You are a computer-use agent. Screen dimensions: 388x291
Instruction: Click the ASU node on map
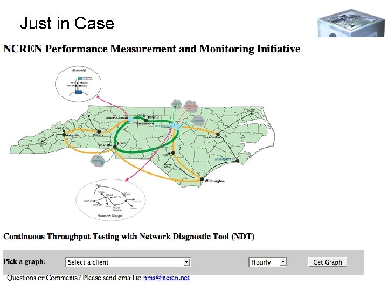88,116
